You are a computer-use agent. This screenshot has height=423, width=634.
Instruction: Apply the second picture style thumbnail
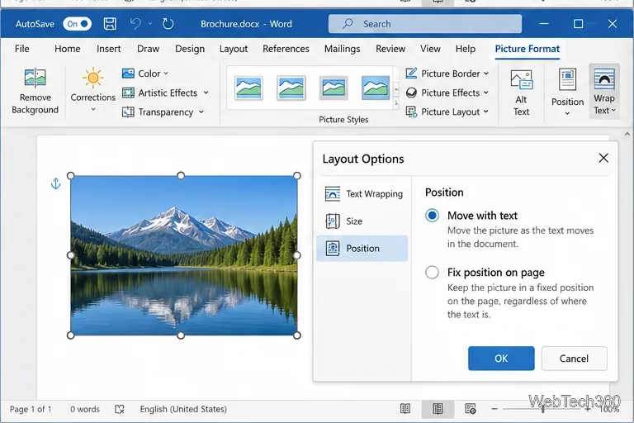coord(291,88)
